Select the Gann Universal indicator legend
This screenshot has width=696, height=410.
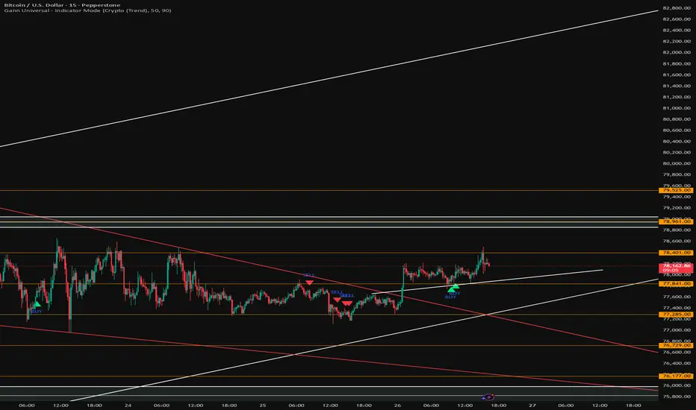pos(87,10)
